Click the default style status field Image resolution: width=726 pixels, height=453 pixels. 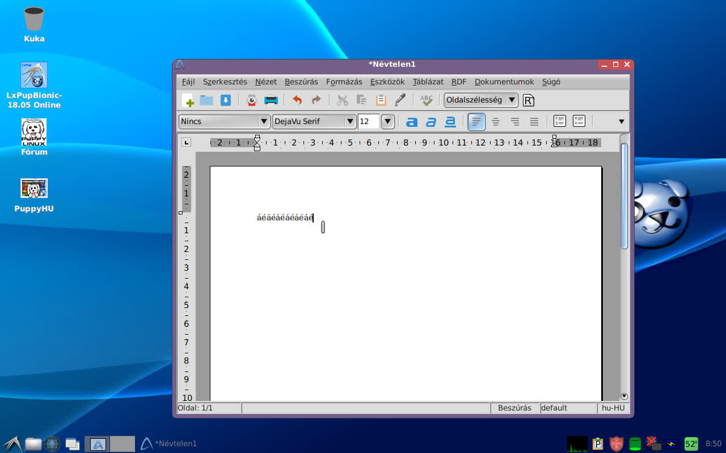[x=568, y=408]
